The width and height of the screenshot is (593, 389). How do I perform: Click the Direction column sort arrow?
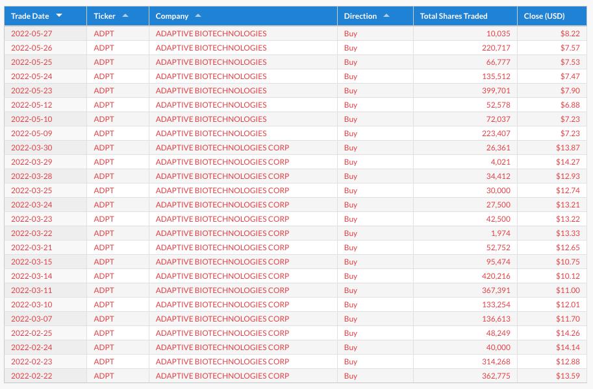386,16
